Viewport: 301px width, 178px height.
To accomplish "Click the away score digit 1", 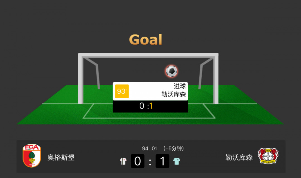I will (162, 161).
